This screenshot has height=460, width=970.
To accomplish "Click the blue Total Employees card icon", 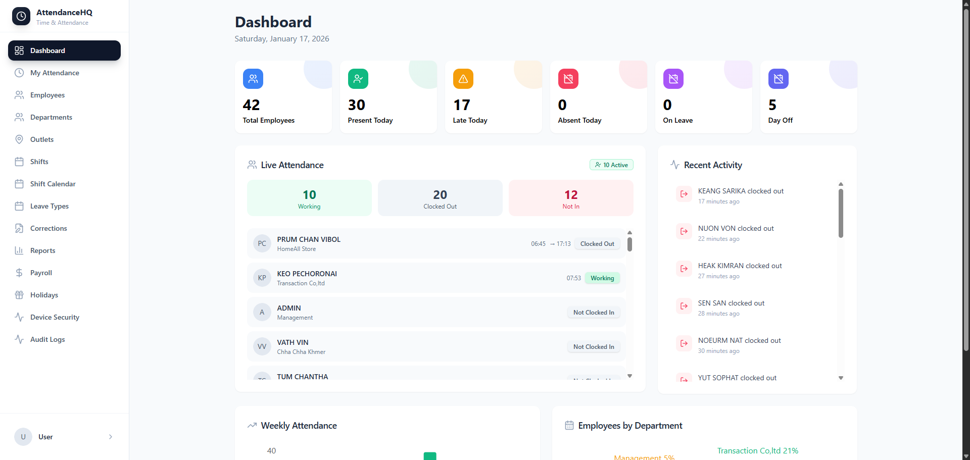I will point(253,79).
